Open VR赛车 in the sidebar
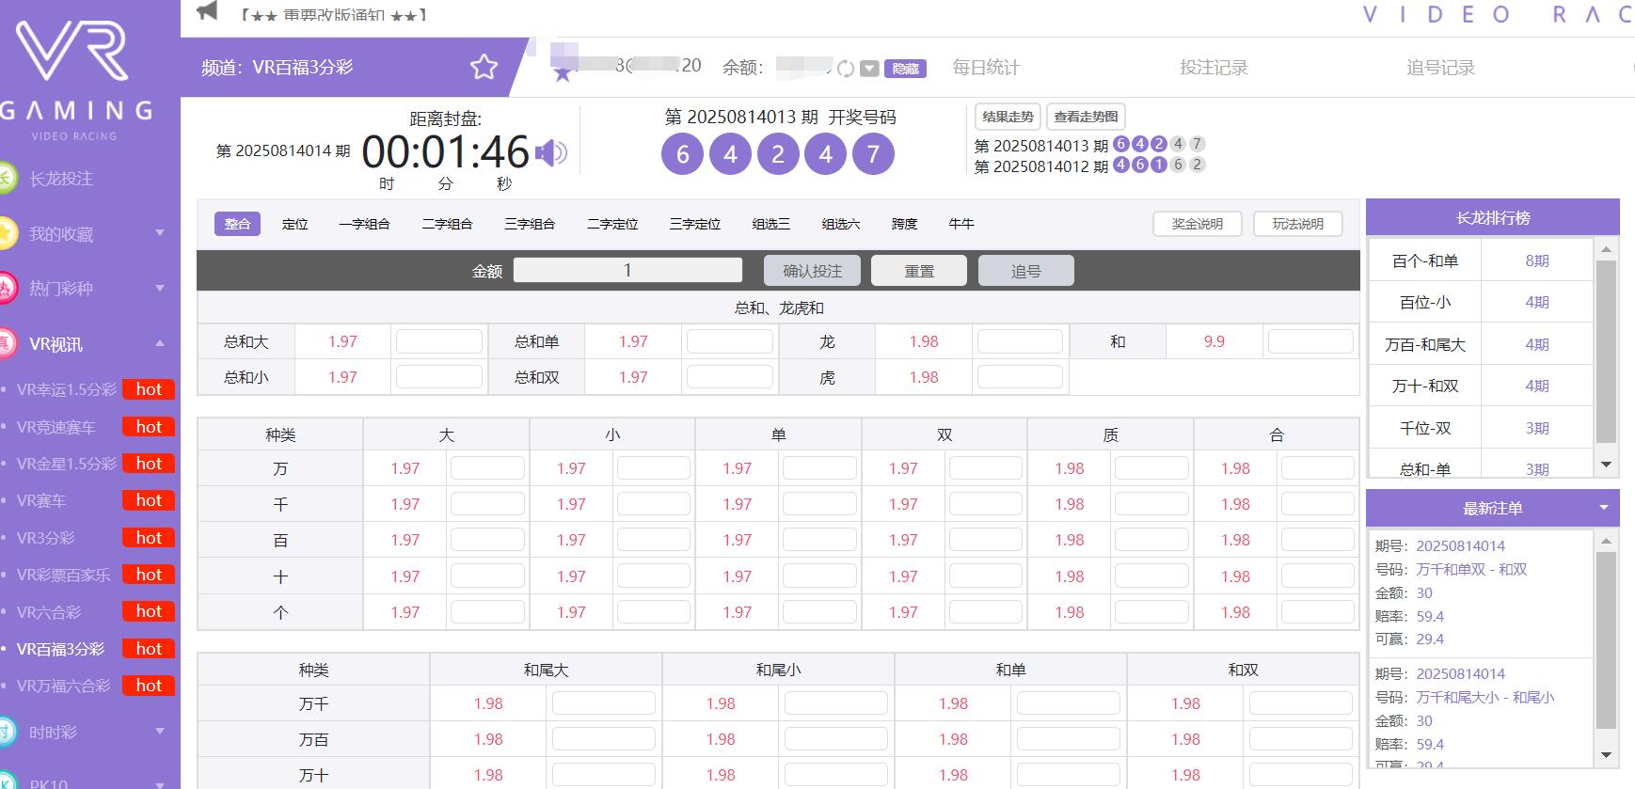1635x789 pixels. pos(41,500)
